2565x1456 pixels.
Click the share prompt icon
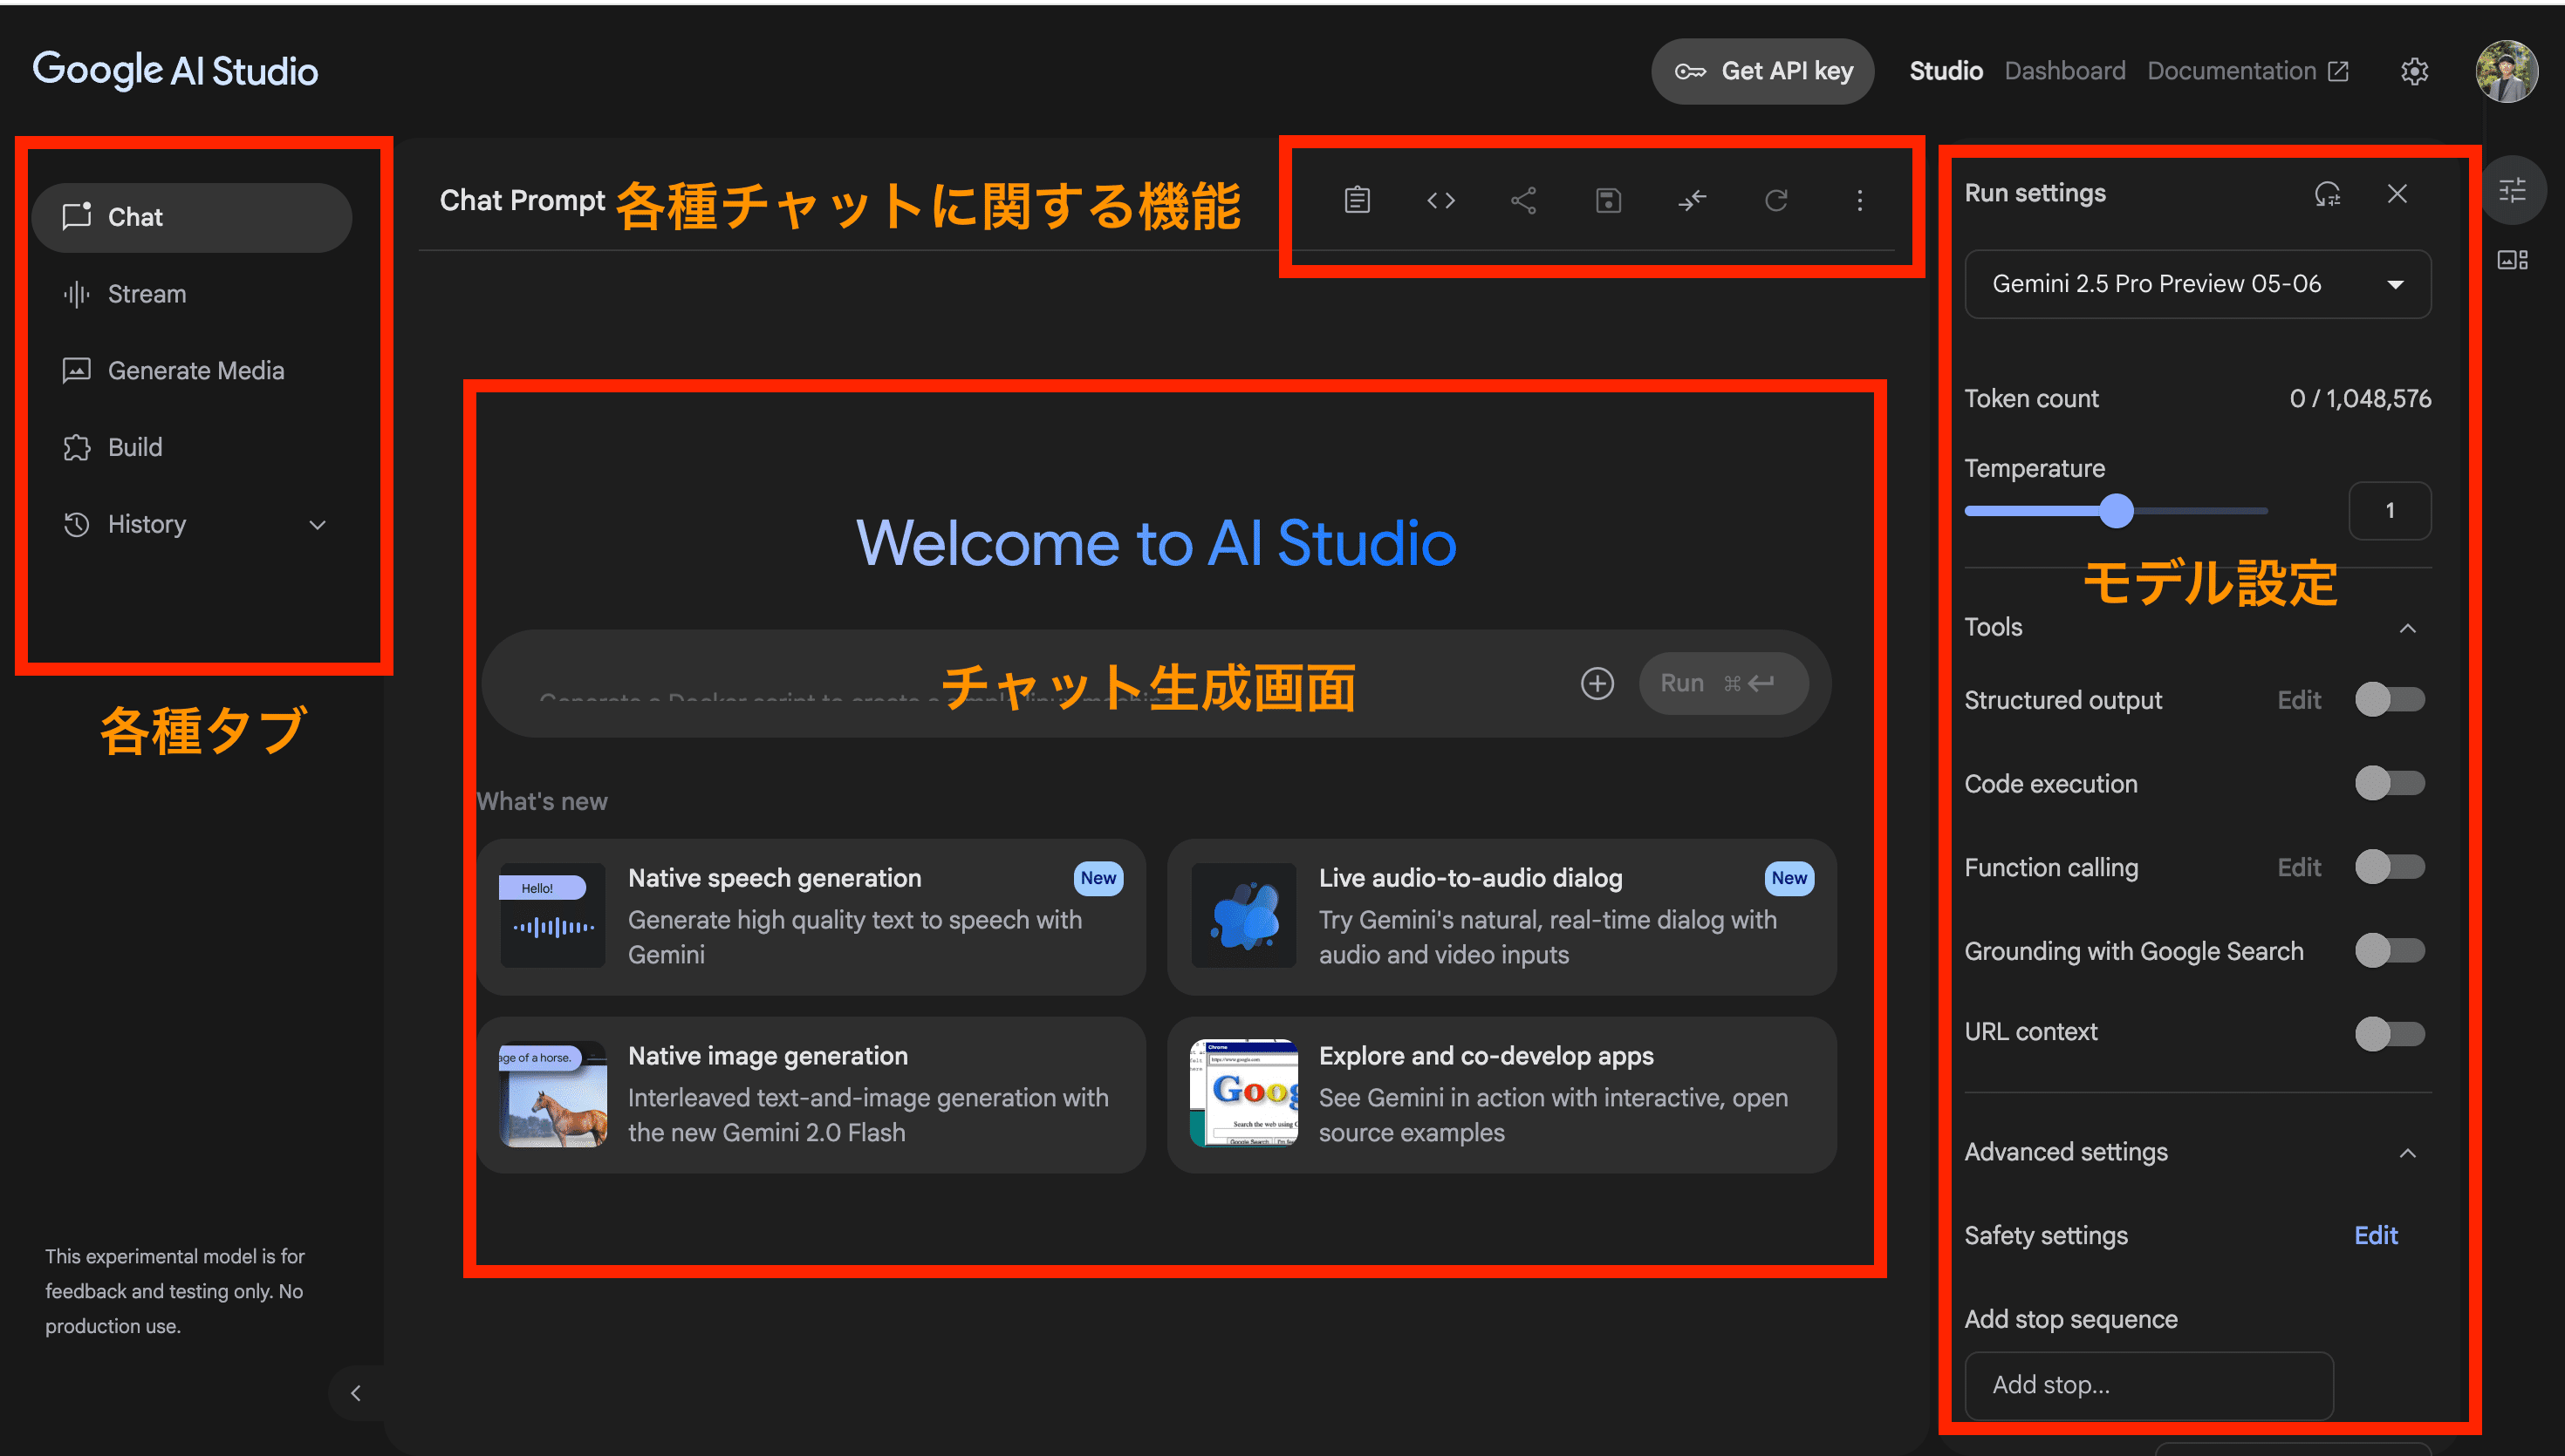pos(1523,200)
